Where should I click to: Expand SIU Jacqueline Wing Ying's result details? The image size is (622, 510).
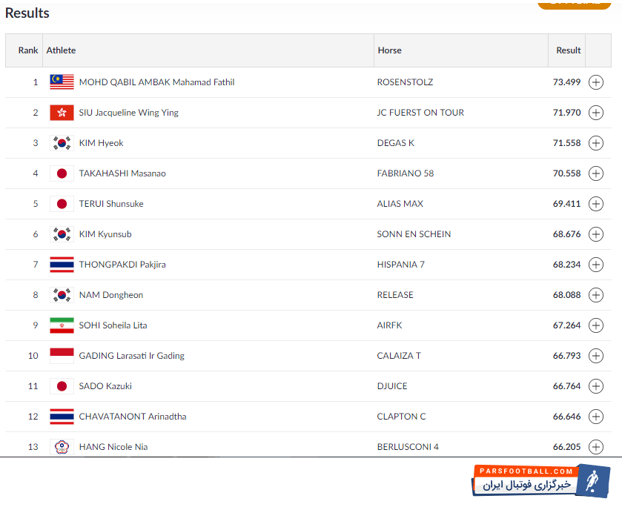point(595,113)
